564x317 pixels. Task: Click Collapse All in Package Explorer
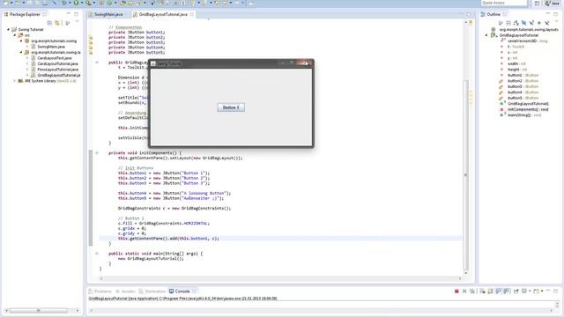coord(49,23)
